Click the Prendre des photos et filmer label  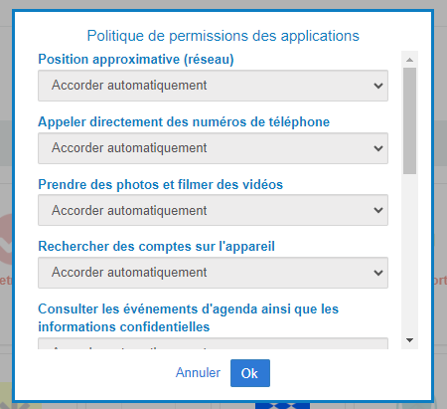[161, 184]
